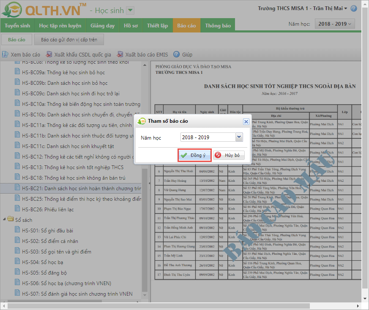Image resolution: width=369 pixels, height=310 pixels.
Task: Click the page bottom horizontal scrollbar
Action: [x=159, y=306]
